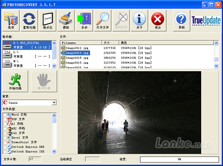Select Image0014.jpg in file list
Screen dimensions: 223x166
click(75, 58)
